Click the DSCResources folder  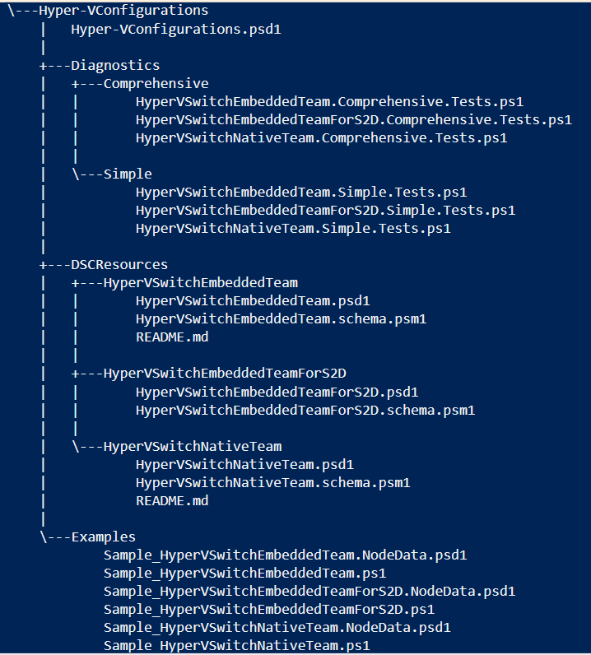pyautogui.click(x=119, y=265)
